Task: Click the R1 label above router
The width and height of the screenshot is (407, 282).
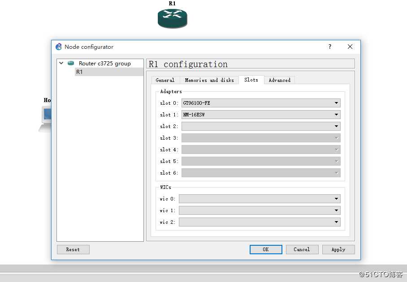Action: point(172,4)
